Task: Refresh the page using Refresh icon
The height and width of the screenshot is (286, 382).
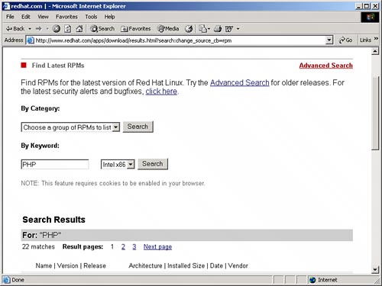Action: click(68, 29)
